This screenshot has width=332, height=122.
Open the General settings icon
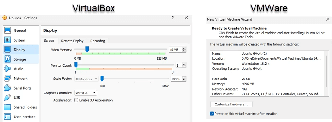coord(8,30)
